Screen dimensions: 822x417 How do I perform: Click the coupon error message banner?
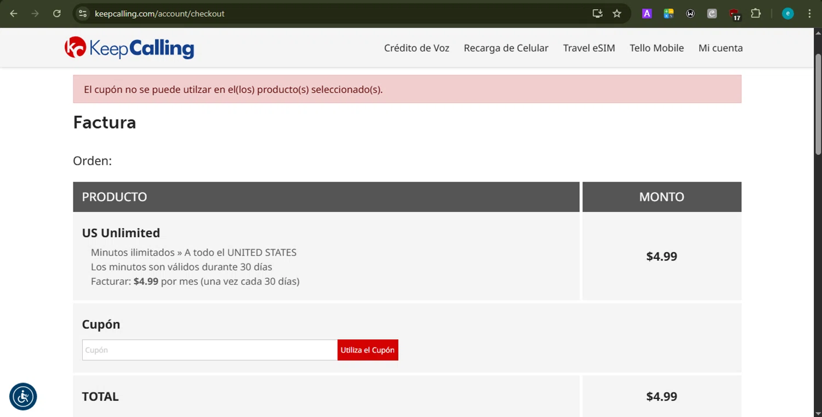[407, 89]
